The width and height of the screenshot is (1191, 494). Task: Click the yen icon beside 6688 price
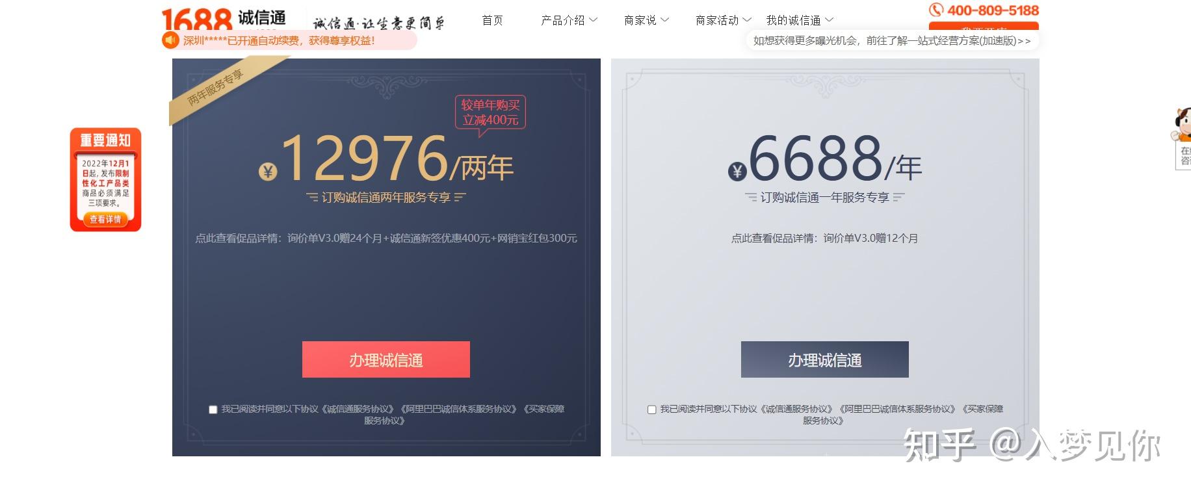tap(737, 171)
